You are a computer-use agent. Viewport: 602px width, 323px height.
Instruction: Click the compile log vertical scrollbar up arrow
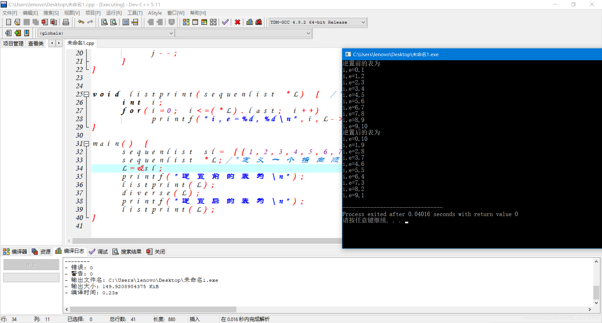tap(596, 261)
